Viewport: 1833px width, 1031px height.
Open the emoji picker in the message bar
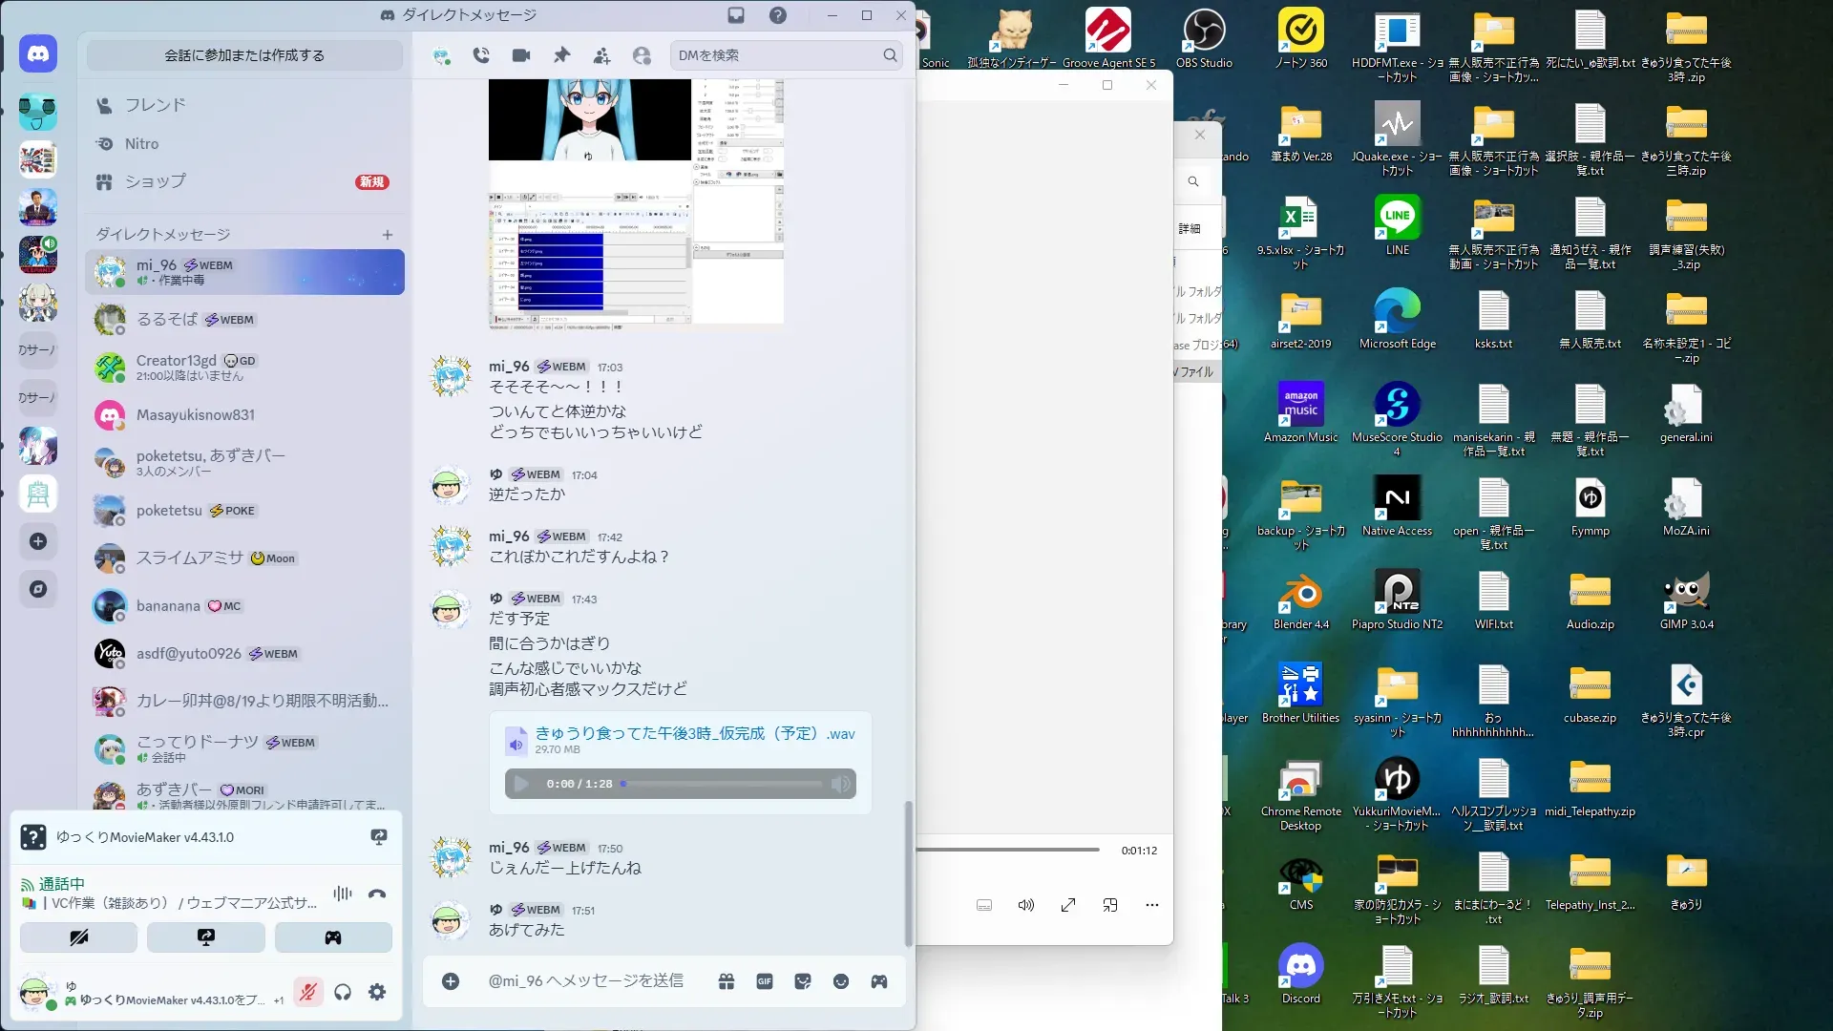[x=841, y=981]
